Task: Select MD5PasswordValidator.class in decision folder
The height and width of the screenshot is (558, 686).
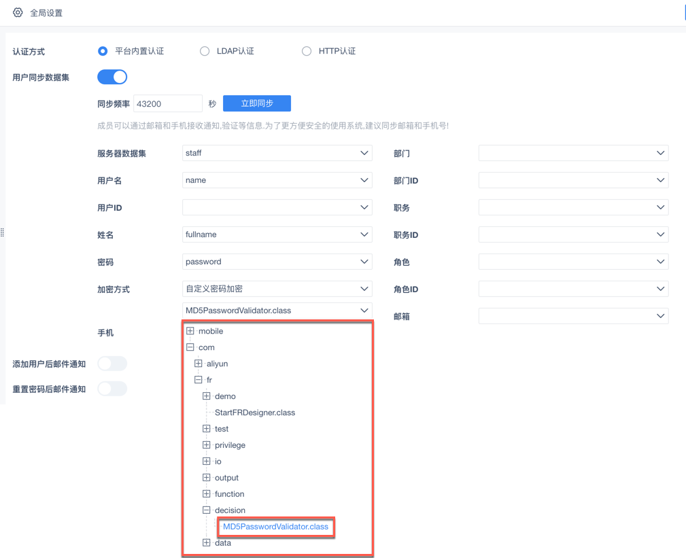Action: 275,527
